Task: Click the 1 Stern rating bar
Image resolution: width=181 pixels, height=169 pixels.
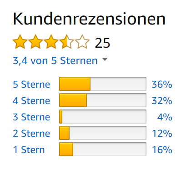Action: pyautogui.click(x=103, y=149)
